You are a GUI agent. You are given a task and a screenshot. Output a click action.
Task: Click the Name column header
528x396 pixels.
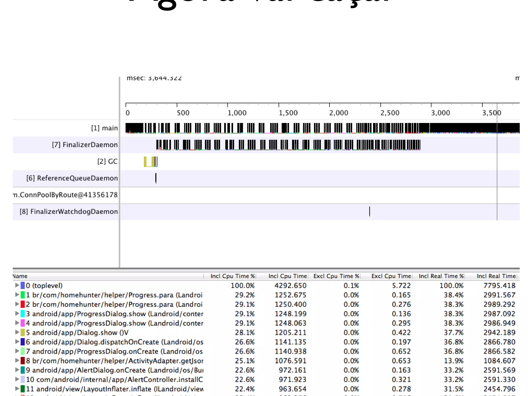20,276
